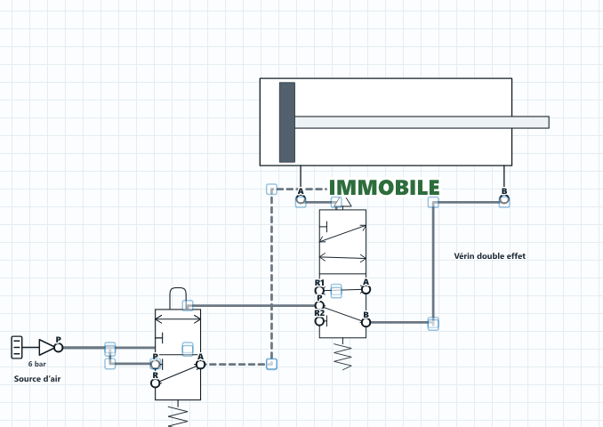Image resolution: width=603 pixels, height=427 pixels.
Task: Click port R of the 3/2 valve
Action: [x=156, y=383]
